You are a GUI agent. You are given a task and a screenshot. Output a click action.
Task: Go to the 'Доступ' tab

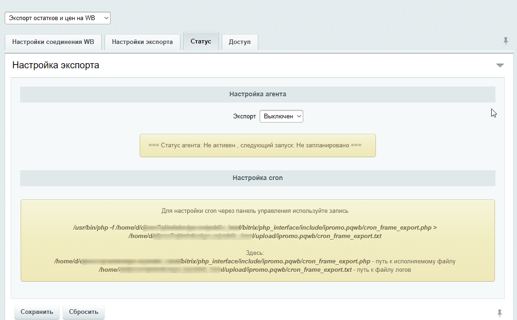tap(240, 42)
